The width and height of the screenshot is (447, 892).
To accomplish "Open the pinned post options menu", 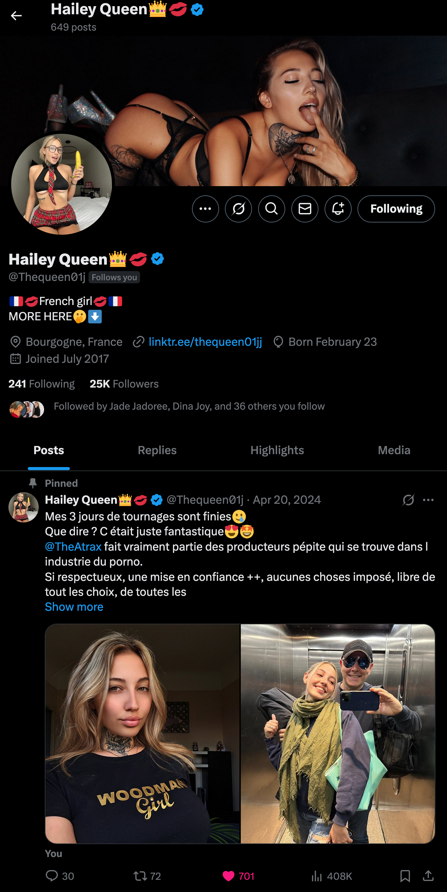I will pos(428,500).
